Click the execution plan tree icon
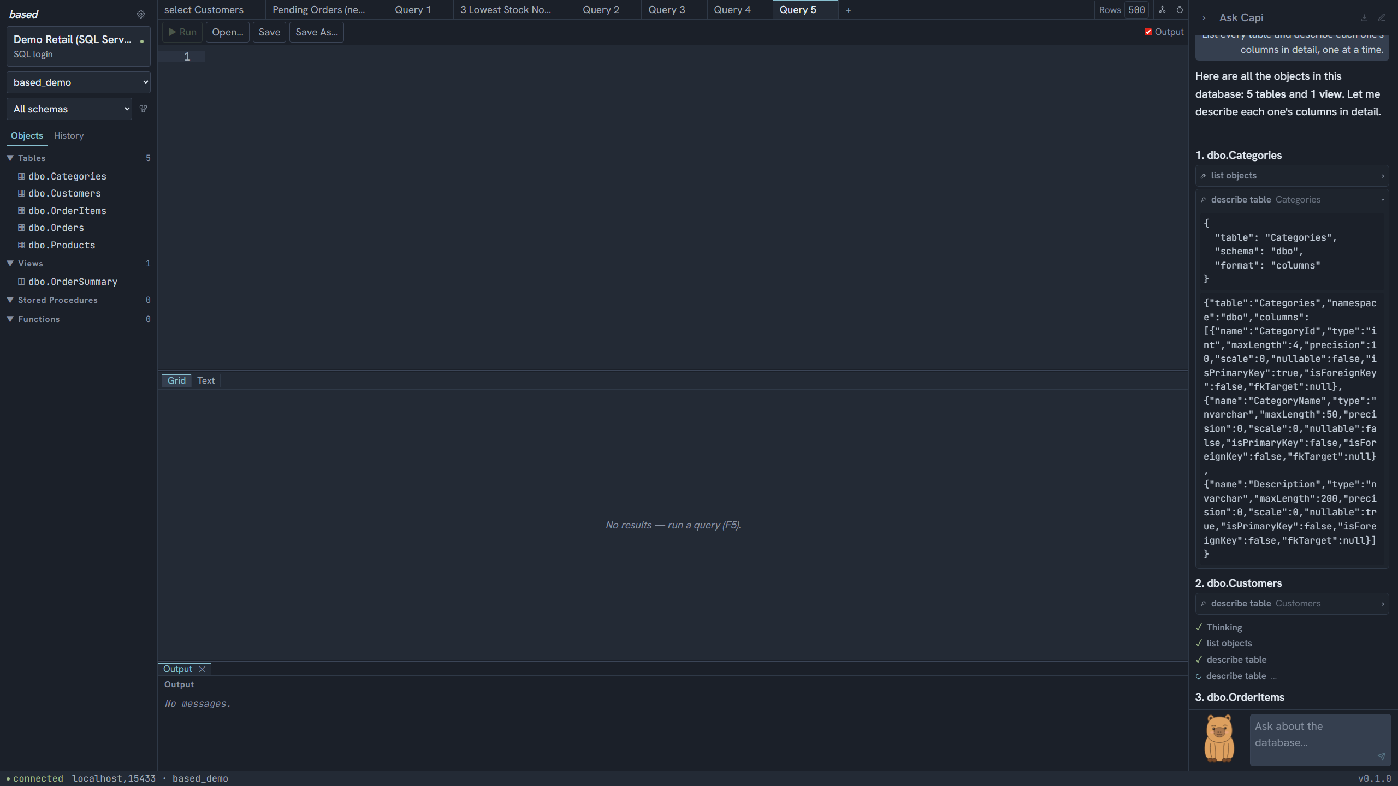This screenshot has height=786, width=1398. tap(1162, 10)
